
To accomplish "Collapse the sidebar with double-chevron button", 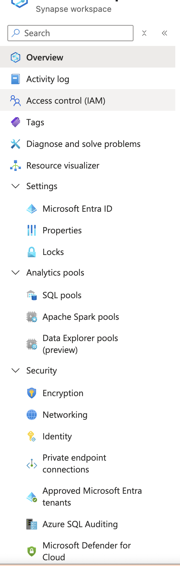I will pos(164,33).
